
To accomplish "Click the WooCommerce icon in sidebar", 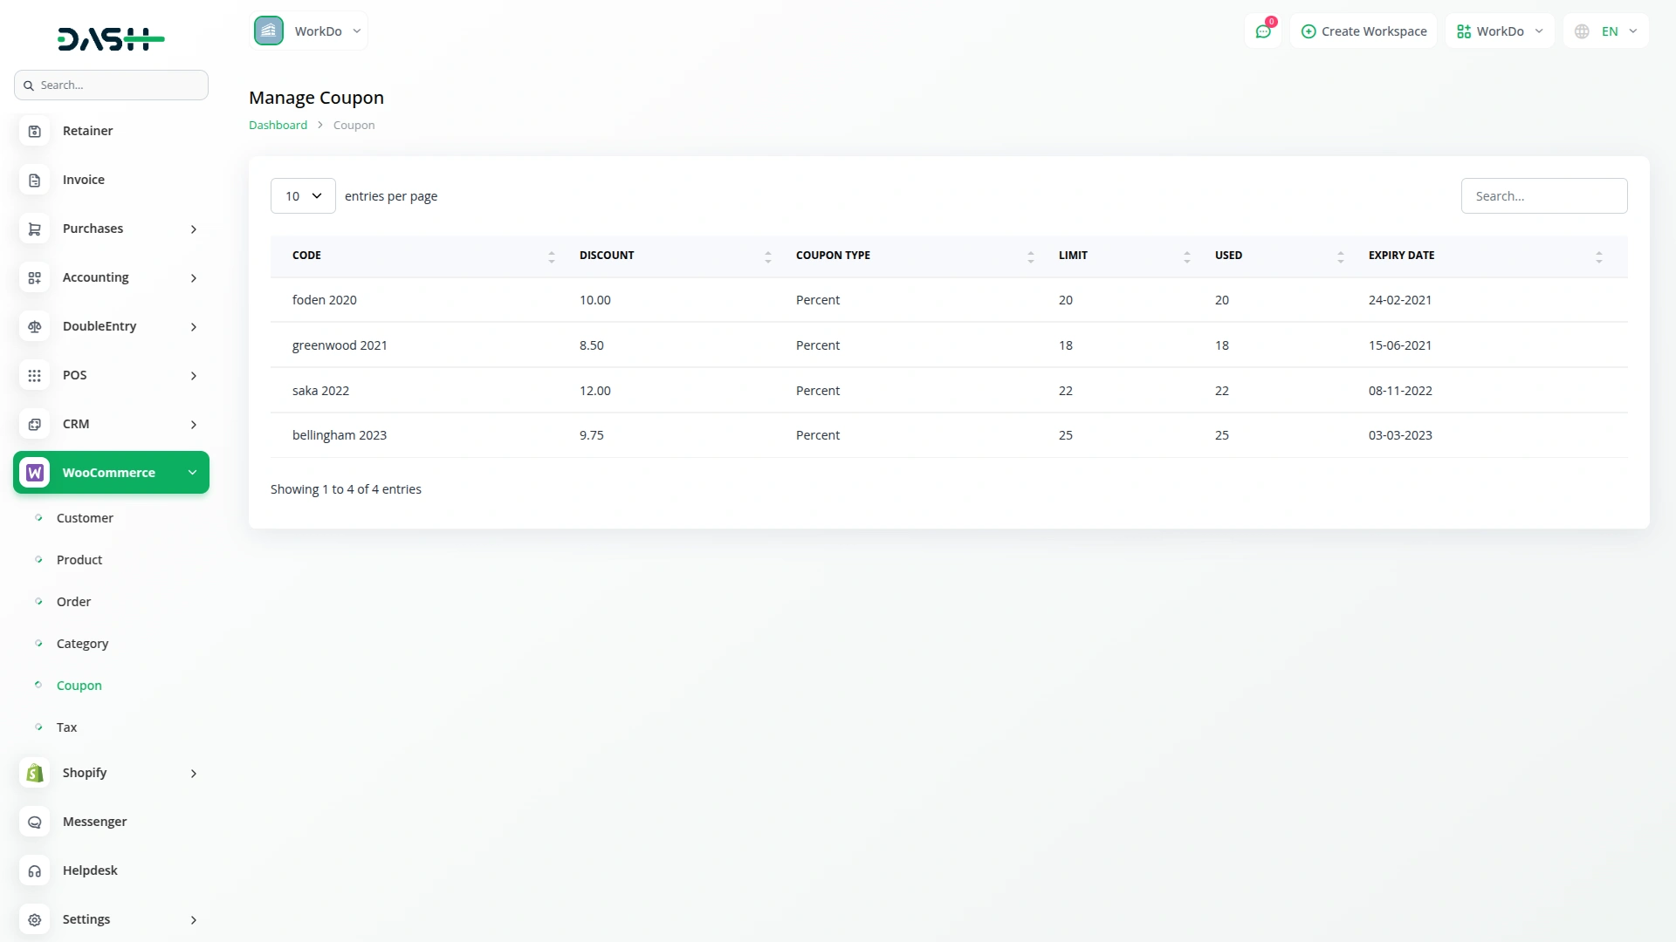I will pos(34,472).
